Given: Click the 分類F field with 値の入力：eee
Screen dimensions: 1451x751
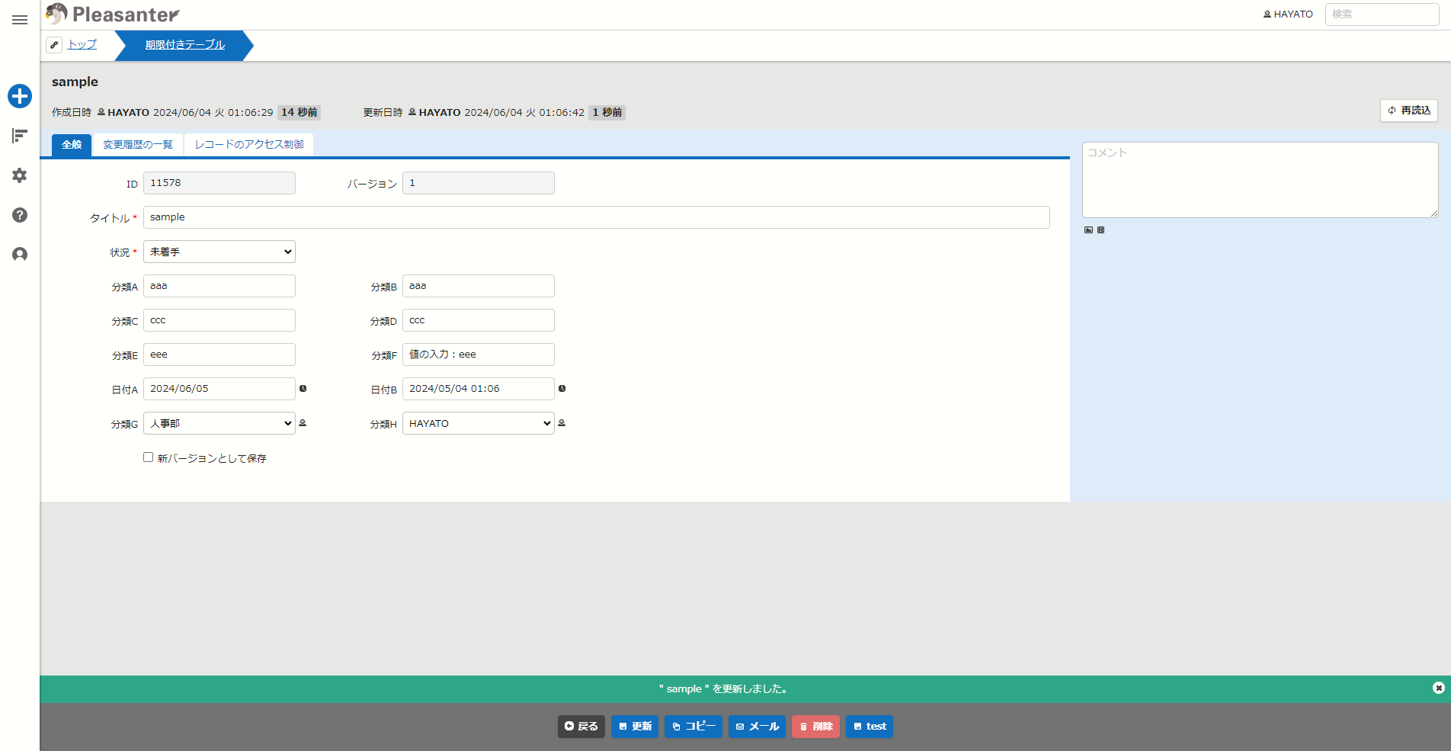Looking at the screenshot, I should (x=479, y=355).
